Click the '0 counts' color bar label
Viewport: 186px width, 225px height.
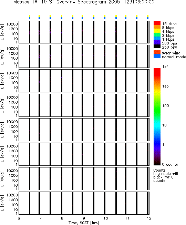pos(170,164)
